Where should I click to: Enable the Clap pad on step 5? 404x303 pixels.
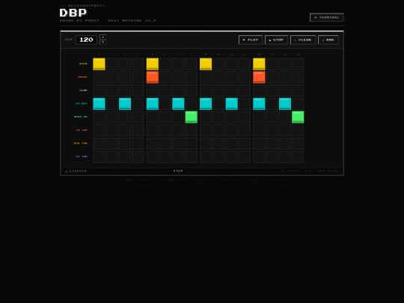click(x=153, y=91)
